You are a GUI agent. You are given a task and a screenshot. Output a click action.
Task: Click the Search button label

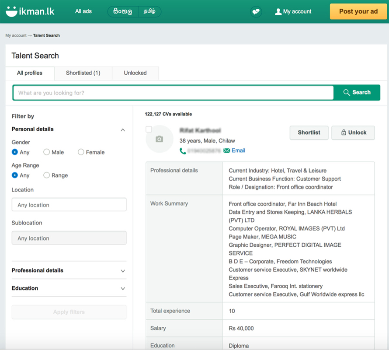click(x=361, y=92)
